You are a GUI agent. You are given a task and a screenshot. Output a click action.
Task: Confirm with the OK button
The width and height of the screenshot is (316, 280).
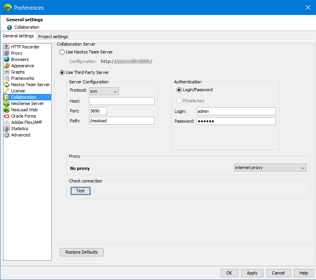click(229, 273)
